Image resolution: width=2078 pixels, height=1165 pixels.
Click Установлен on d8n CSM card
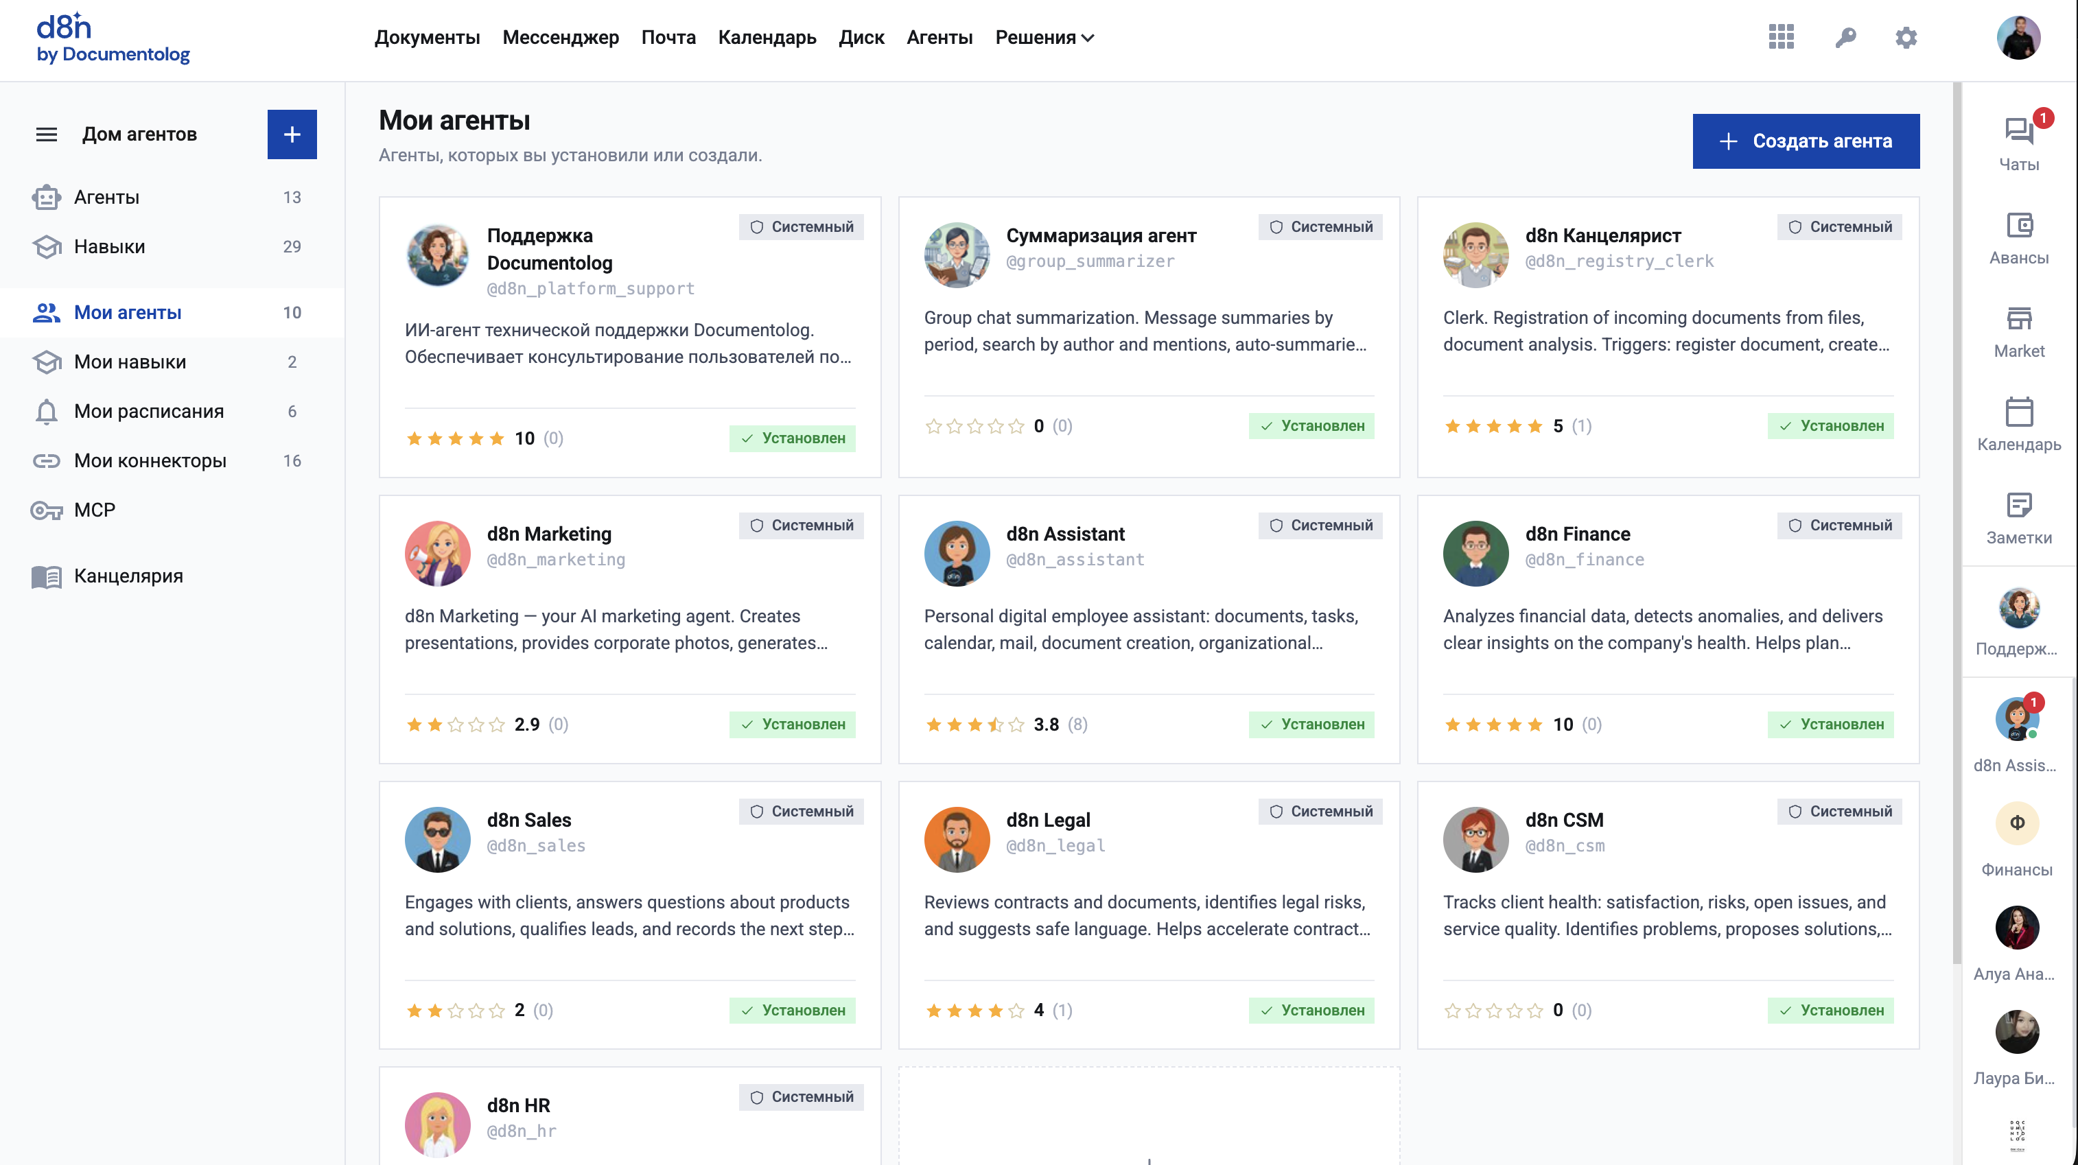tap(1830, 1010)
